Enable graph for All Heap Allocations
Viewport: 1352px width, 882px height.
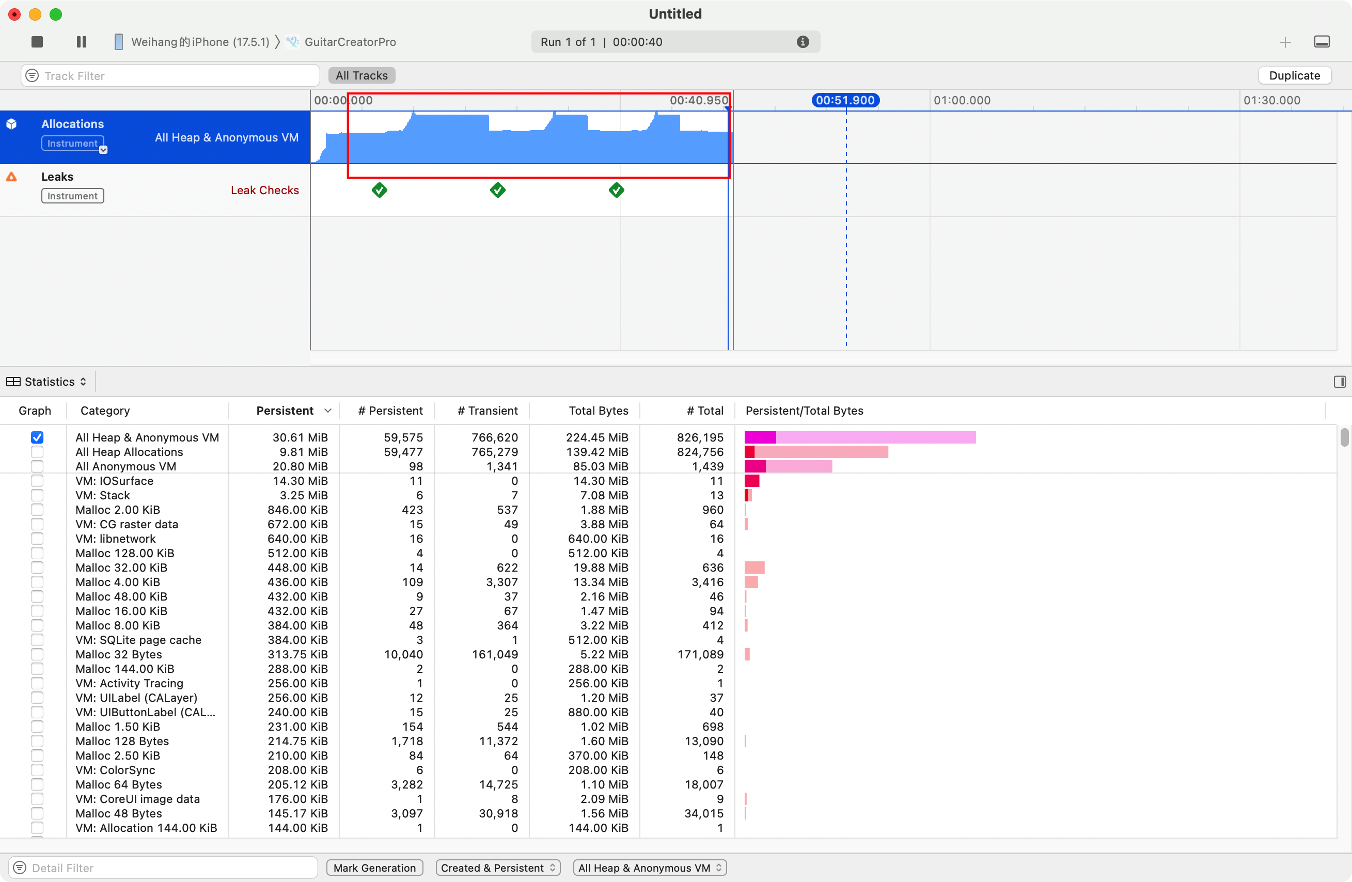pos(37,452)
